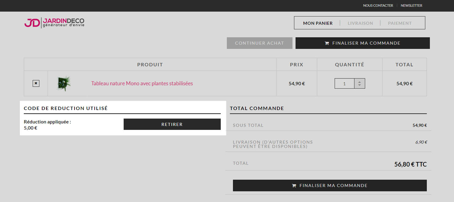454x202 pixels.
Task: Click cart icon in bottom Finaliser button
Action: pyautogui.click(x=294, y=185)
